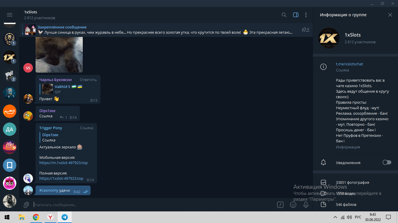Open Чарльз Буковски sender name profile
This screenshot has width=398, height=223.
[x=55, y=80]
